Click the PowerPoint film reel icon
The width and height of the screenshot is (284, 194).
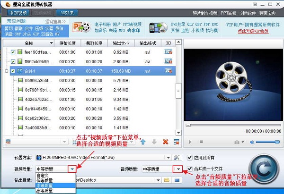pos(81,27)
